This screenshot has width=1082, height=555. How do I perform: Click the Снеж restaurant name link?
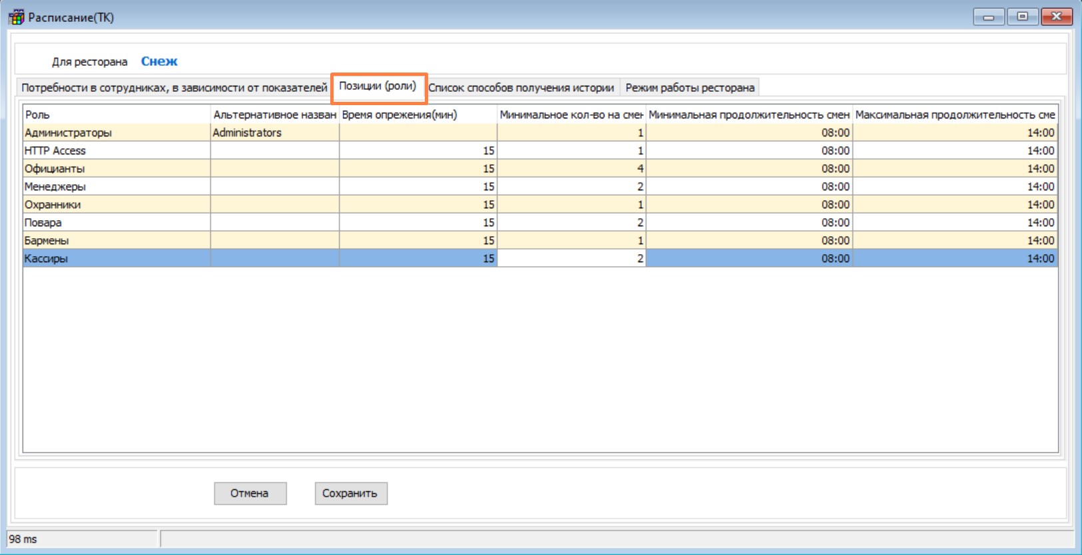click(x=159, y=61)
